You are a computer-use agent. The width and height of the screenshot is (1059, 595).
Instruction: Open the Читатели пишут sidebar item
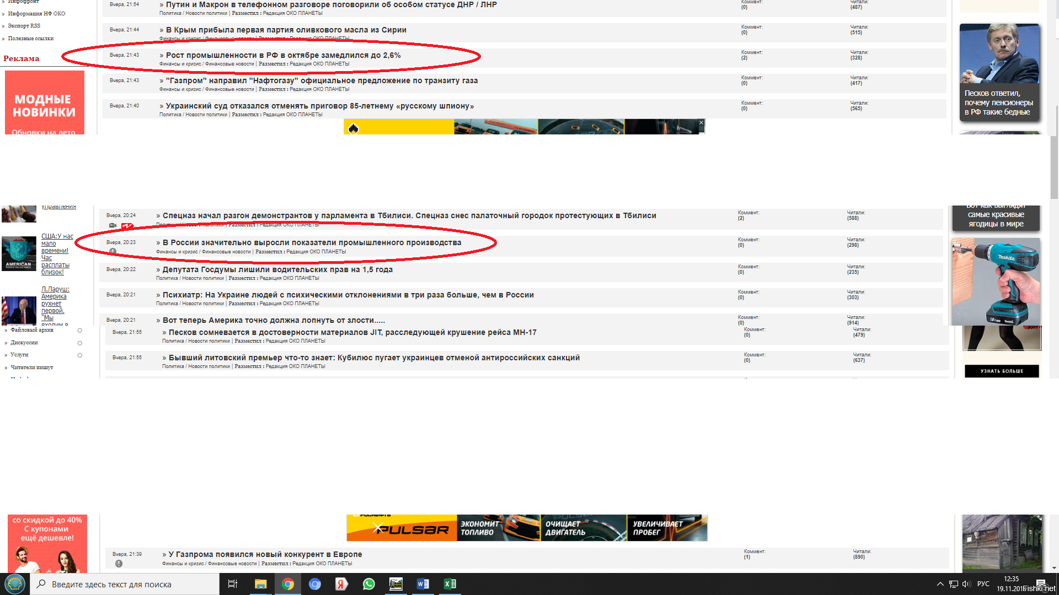point(32,367)
